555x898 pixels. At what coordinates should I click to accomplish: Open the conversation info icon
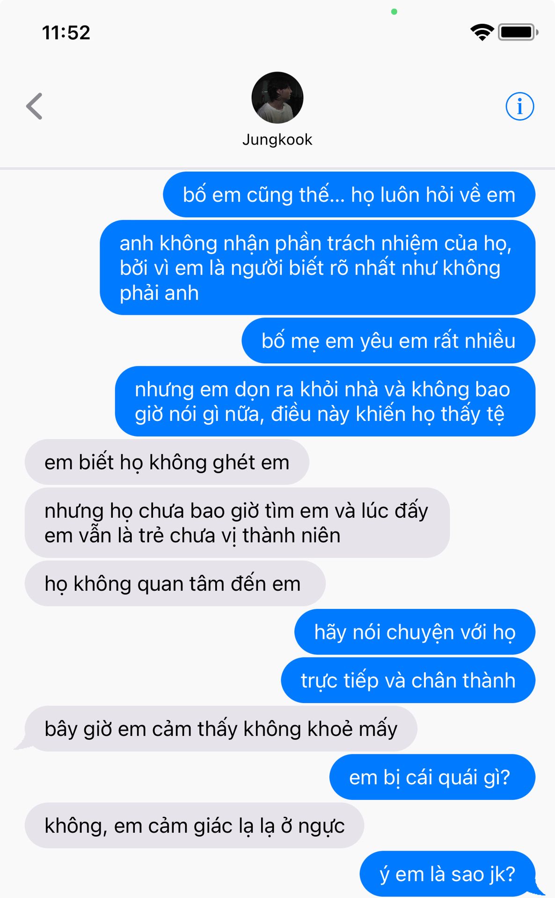coord(519,106)
